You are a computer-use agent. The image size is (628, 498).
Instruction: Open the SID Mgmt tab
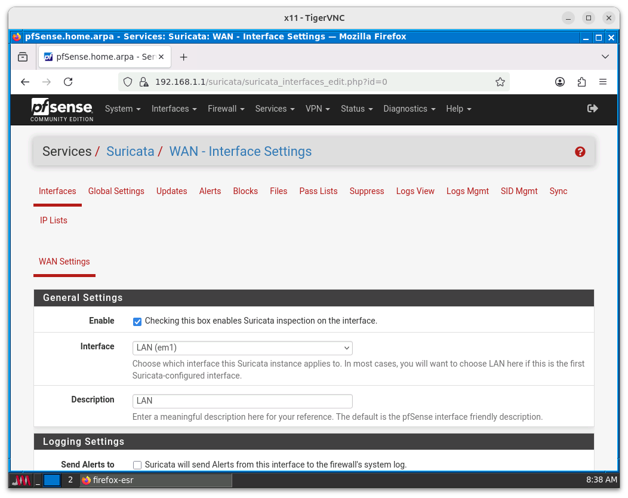(519, 192)
